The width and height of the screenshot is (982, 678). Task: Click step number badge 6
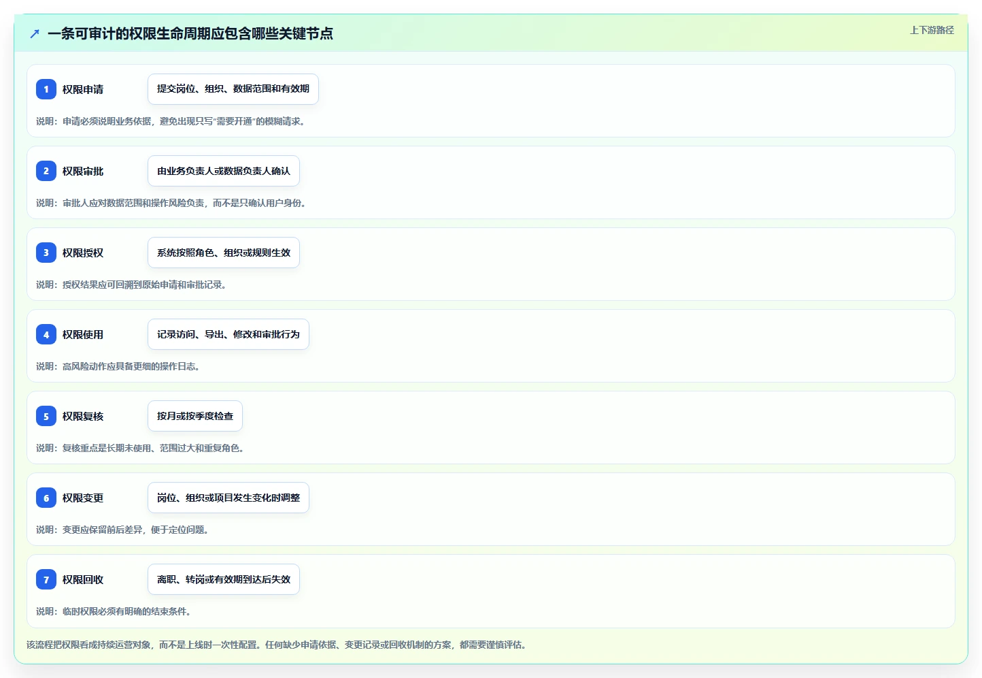click(x=46, y=498)
